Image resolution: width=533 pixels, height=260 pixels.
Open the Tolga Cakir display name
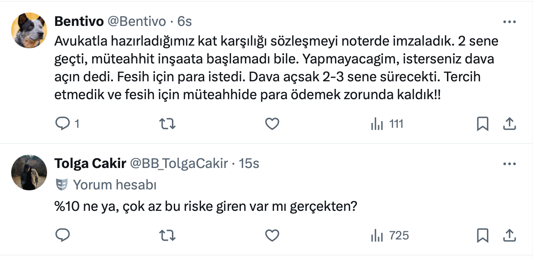click(x=90, y=164)
